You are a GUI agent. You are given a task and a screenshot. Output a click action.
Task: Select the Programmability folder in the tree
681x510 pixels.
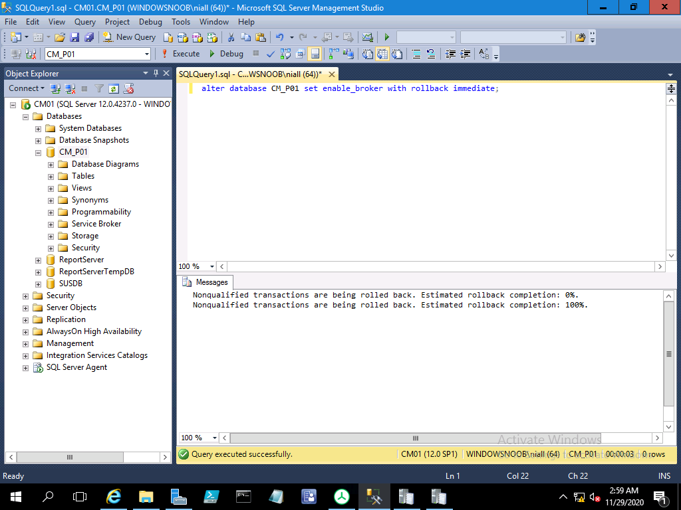click(101, 212)
